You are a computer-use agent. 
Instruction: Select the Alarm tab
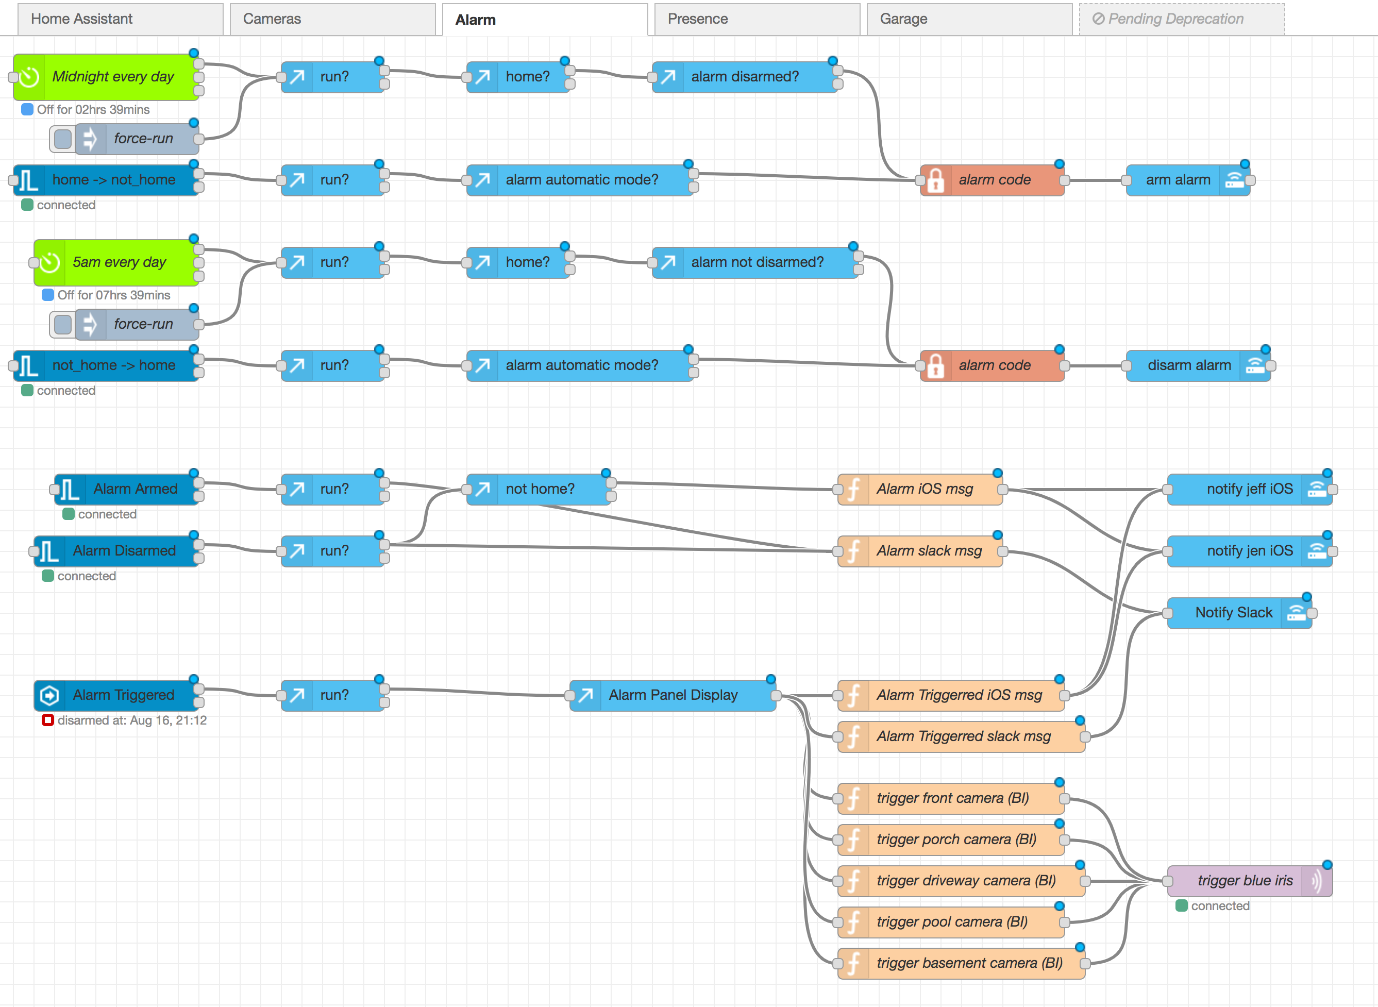click(x=545, y=20)
